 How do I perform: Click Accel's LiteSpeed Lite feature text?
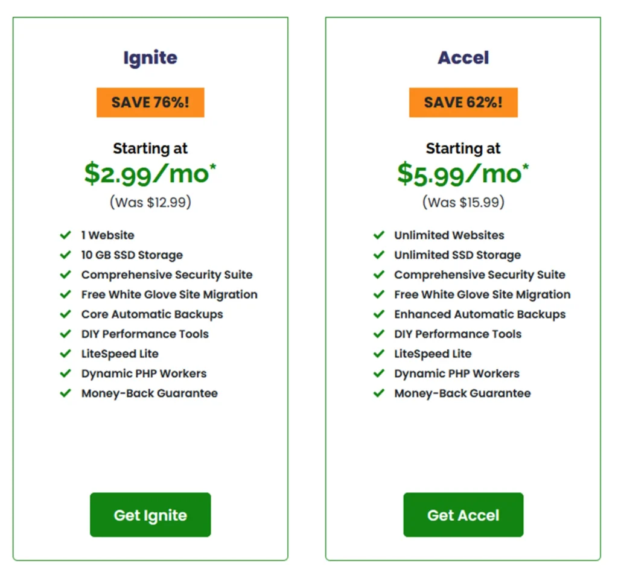pos(433,354)
